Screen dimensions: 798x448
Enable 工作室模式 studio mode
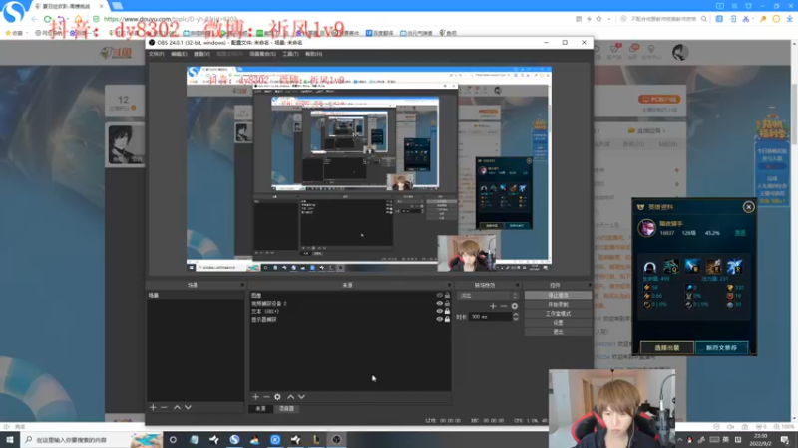tap(558, 314)
